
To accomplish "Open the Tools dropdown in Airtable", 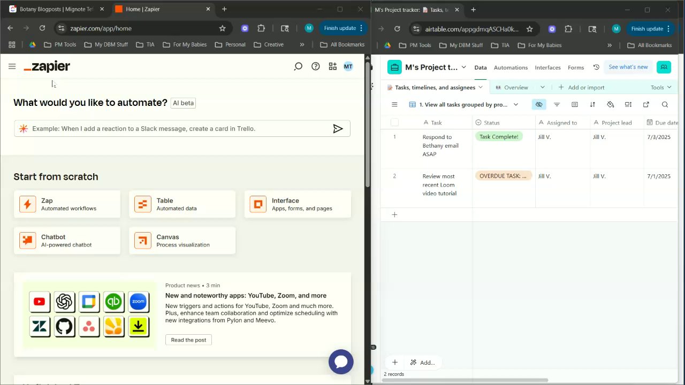I will 661,87.
